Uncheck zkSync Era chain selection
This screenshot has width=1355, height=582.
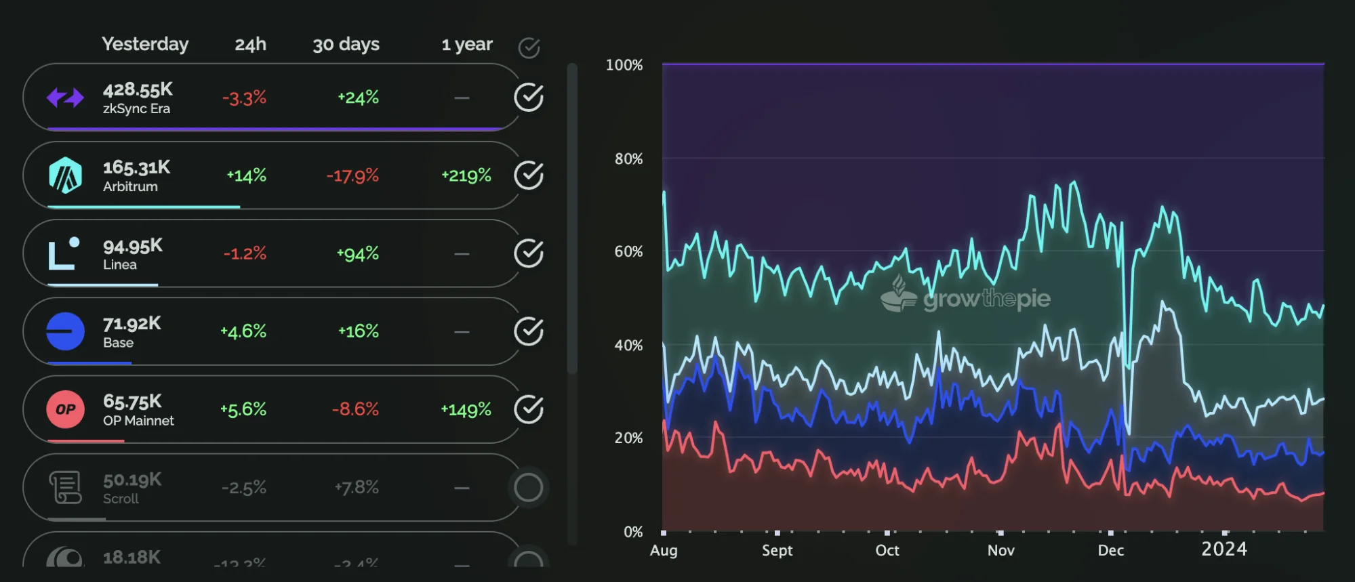tap(529, 98)
